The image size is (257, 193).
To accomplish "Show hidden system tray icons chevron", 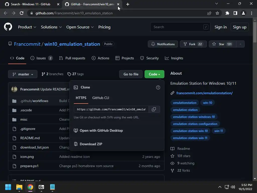I will click(x=220, y=187).
